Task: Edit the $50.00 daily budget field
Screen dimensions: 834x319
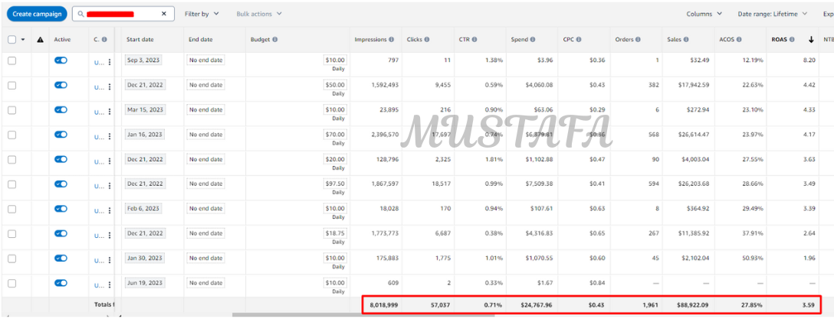Action: click(x=335, y=84)
